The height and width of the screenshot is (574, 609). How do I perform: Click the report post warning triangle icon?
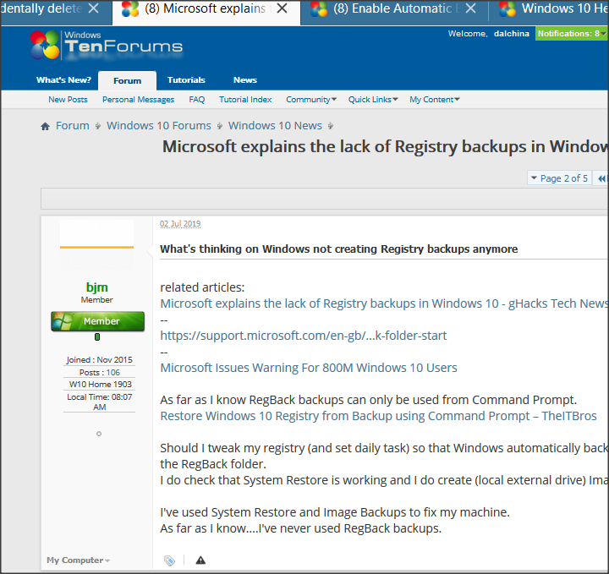coord(200,560)
